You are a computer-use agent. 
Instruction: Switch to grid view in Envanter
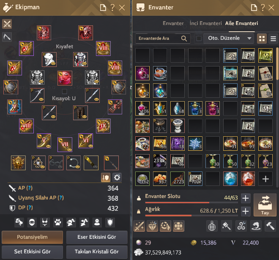(262, 39)
